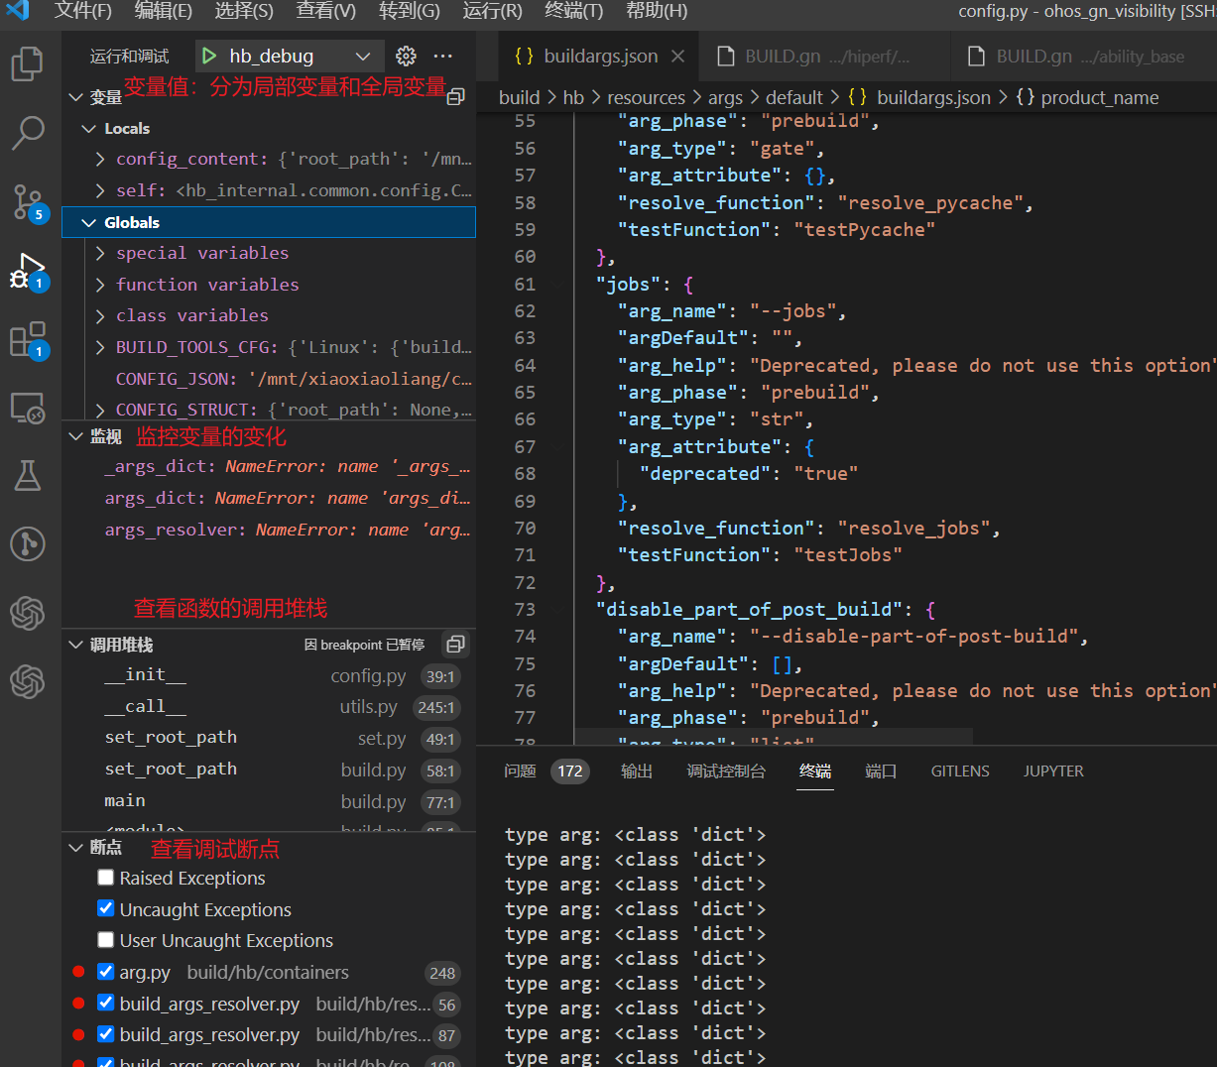Select the __init__ call stack frame
The image size is (1217, 1067).
(x=146, y=674)
